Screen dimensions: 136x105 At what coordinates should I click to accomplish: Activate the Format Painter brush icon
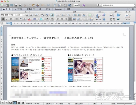(x=38, y=5)
